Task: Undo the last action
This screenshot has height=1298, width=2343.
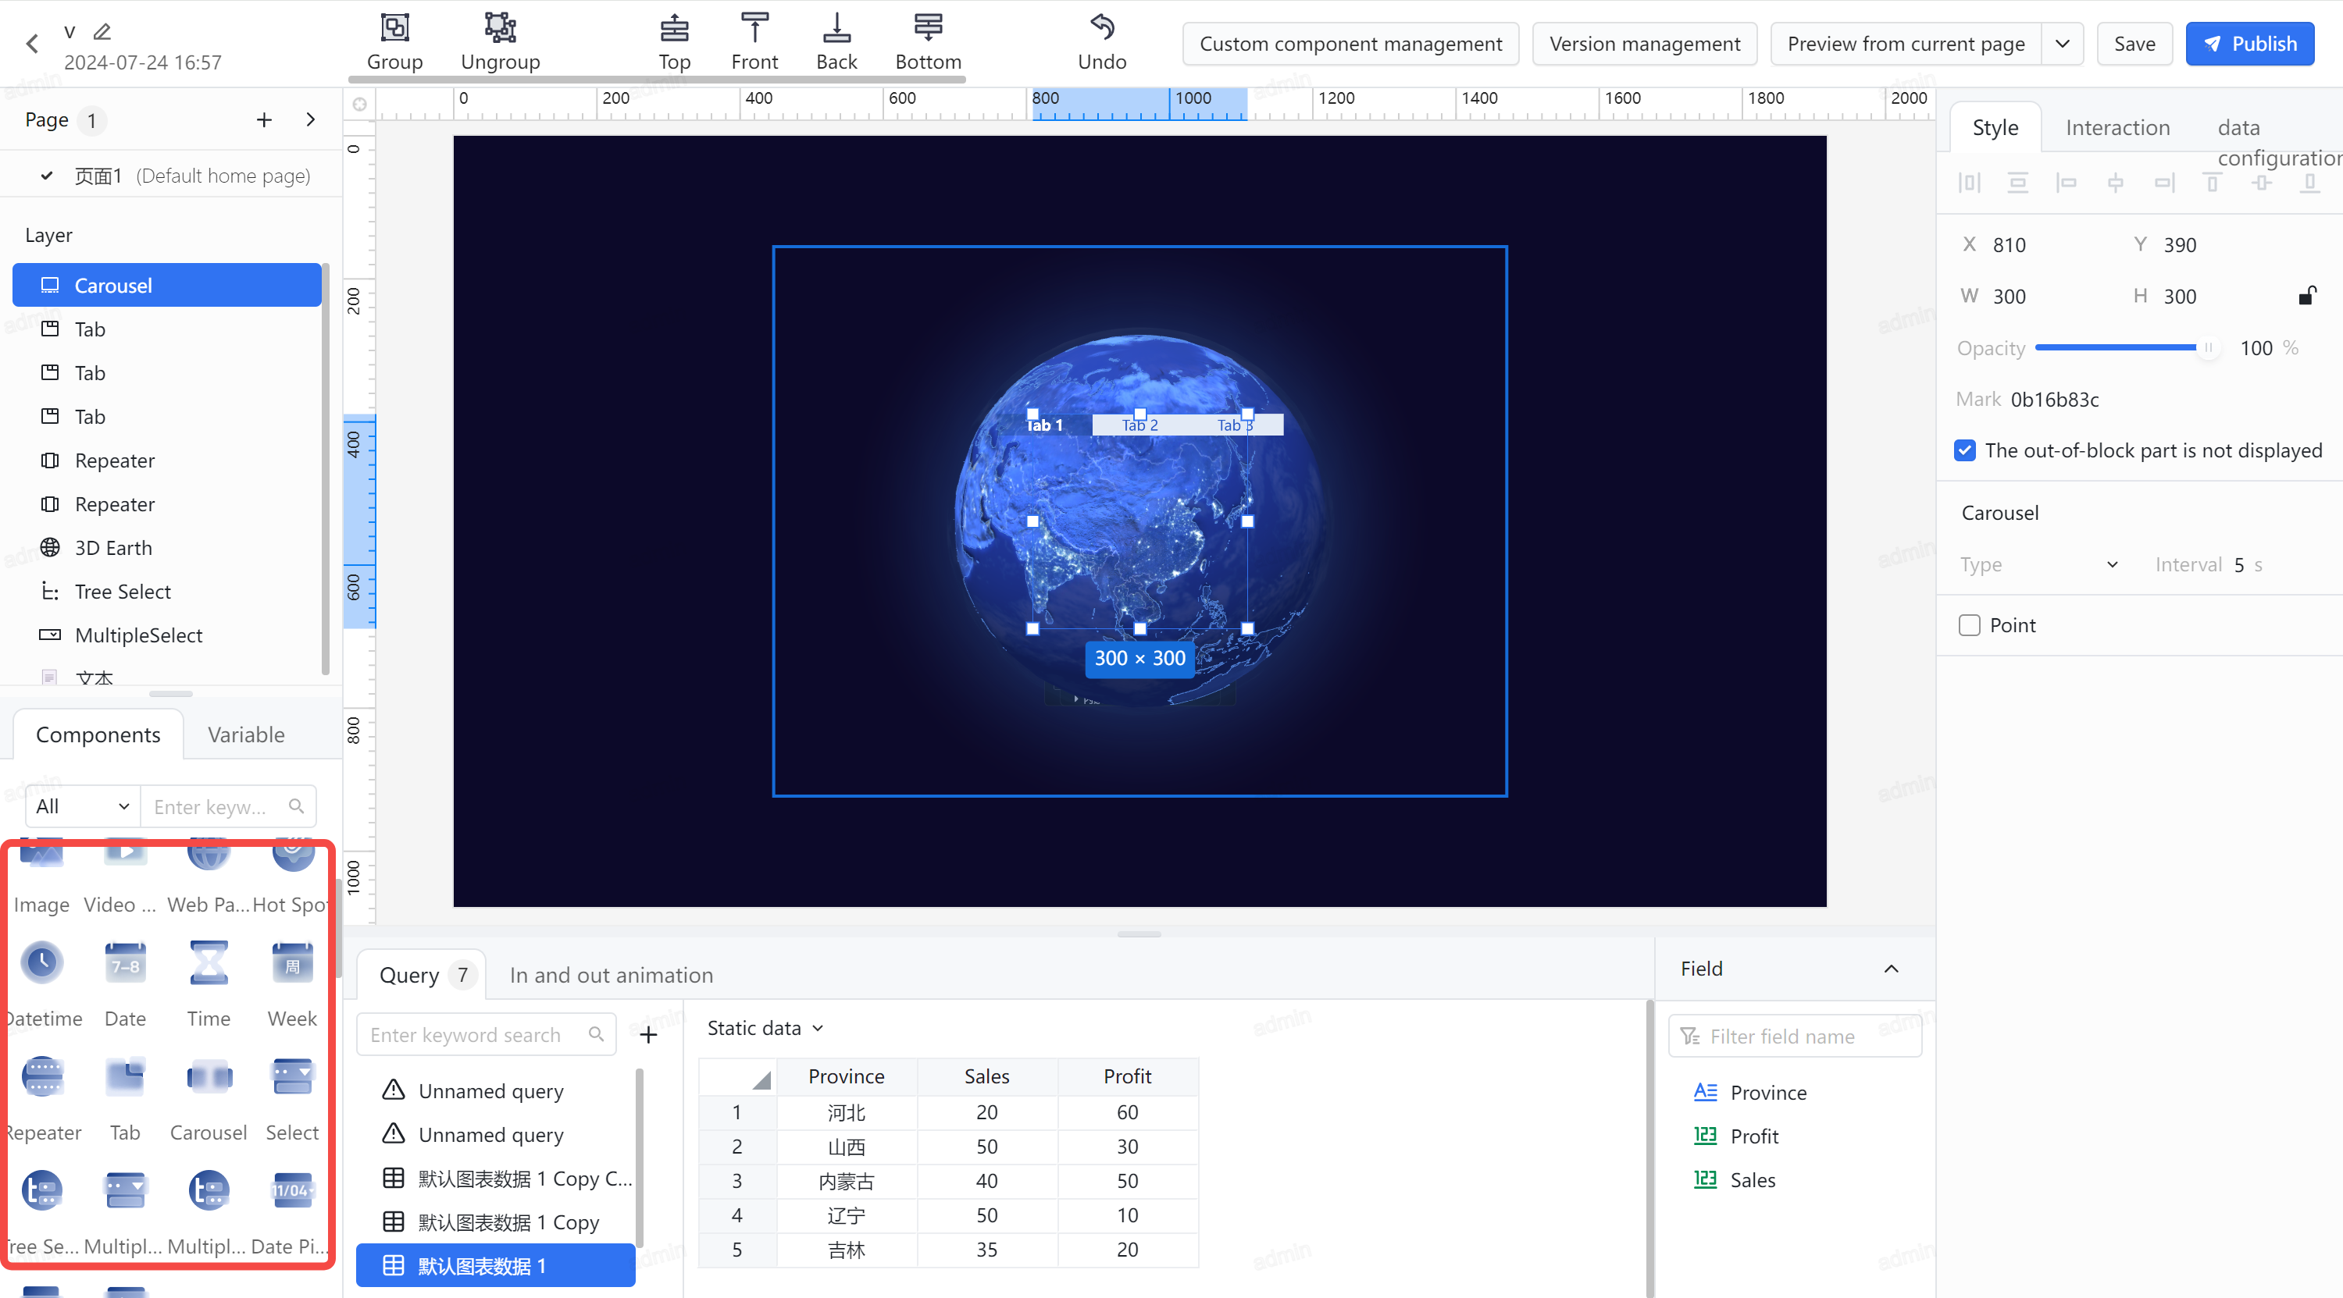Action: [x=1101, y=42]
